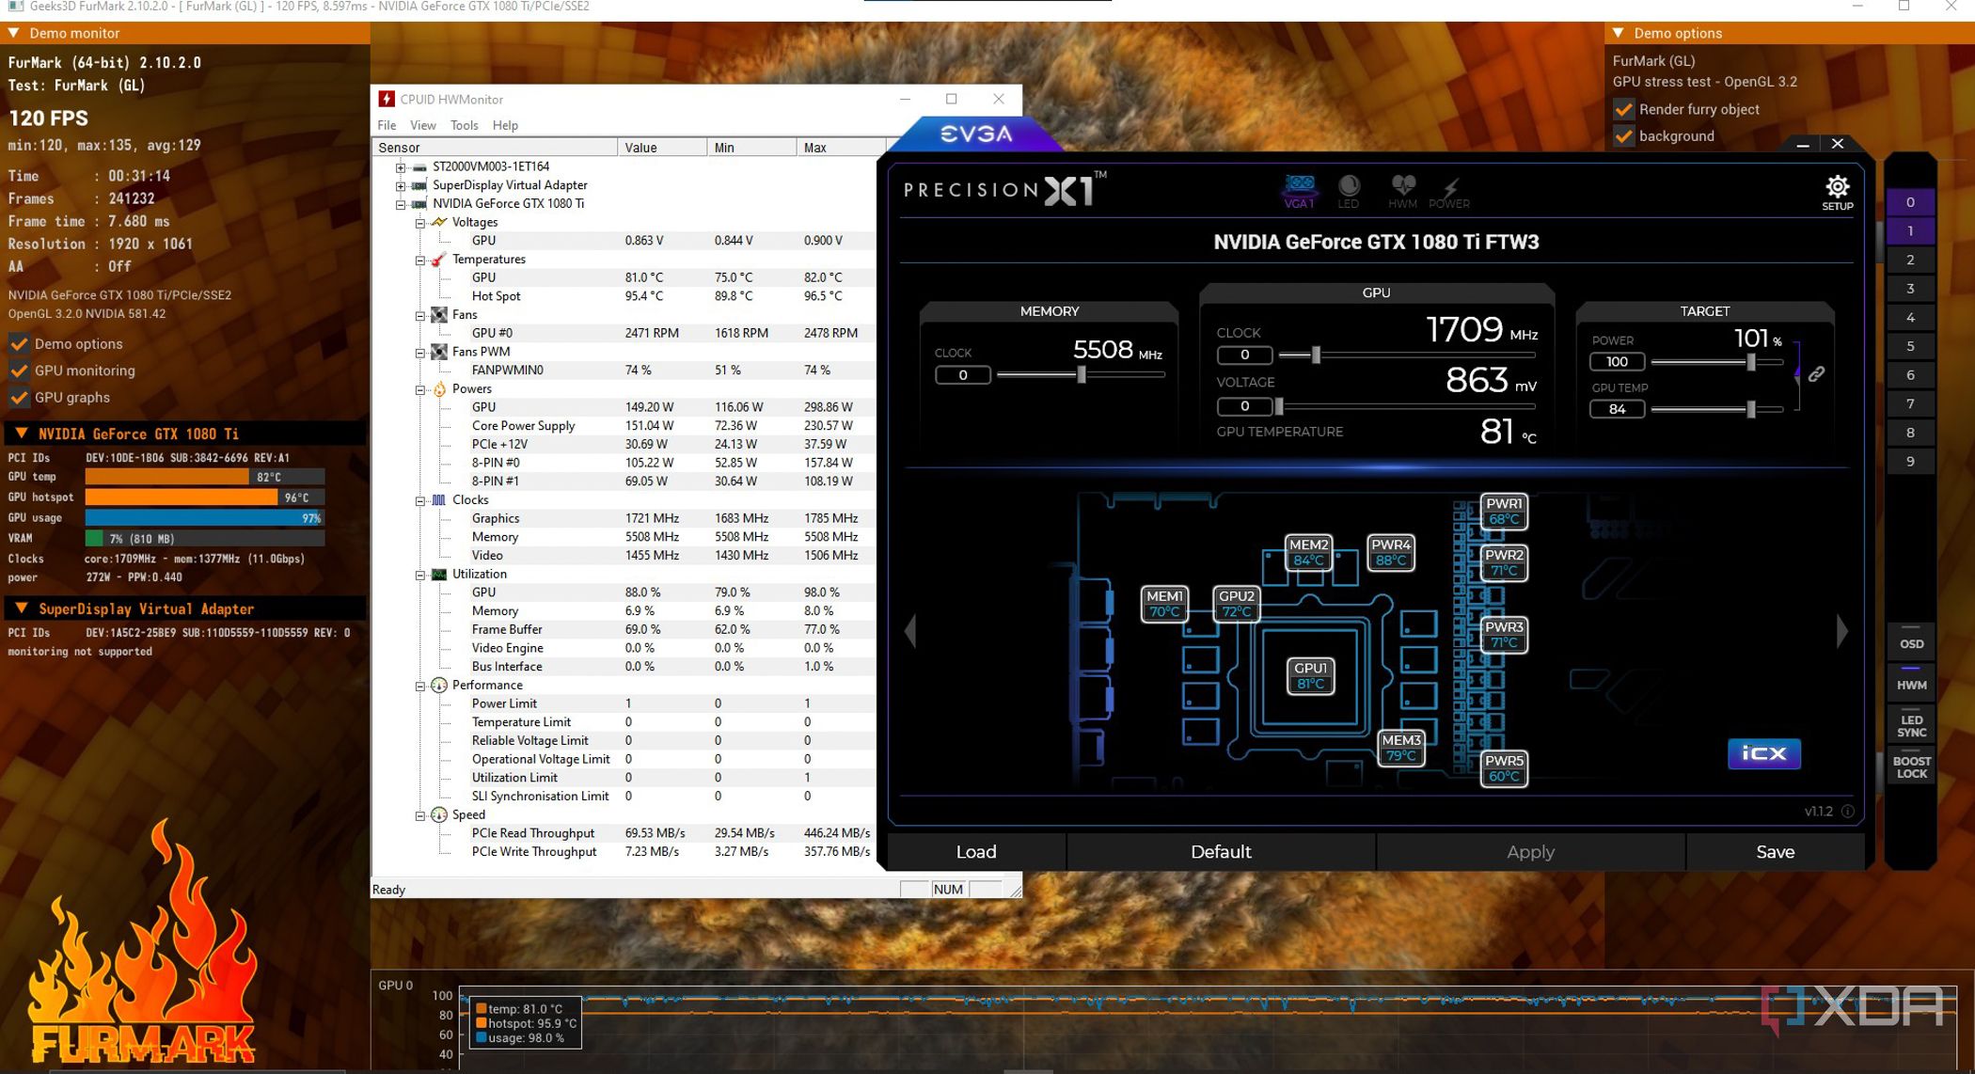Click the PWR4 88°C sensor marker
1975x1074 pixels.
coord(1391,552)
